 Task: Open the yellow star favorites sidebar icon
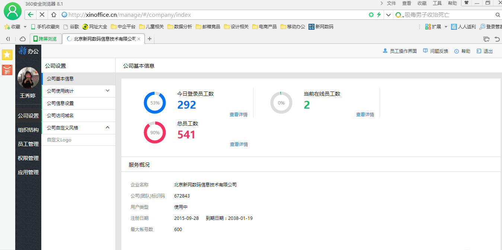pos(7,55)
